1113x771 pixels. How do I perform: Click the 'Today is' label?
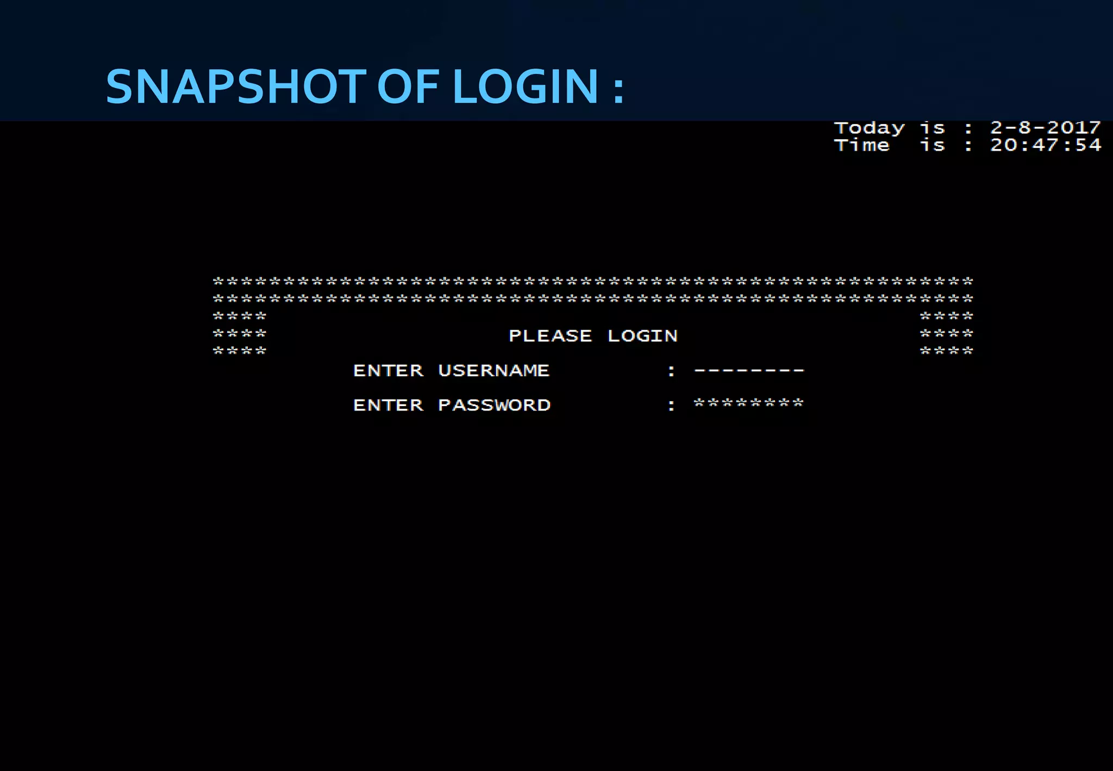pyautogui.click(x=889, y=128)
